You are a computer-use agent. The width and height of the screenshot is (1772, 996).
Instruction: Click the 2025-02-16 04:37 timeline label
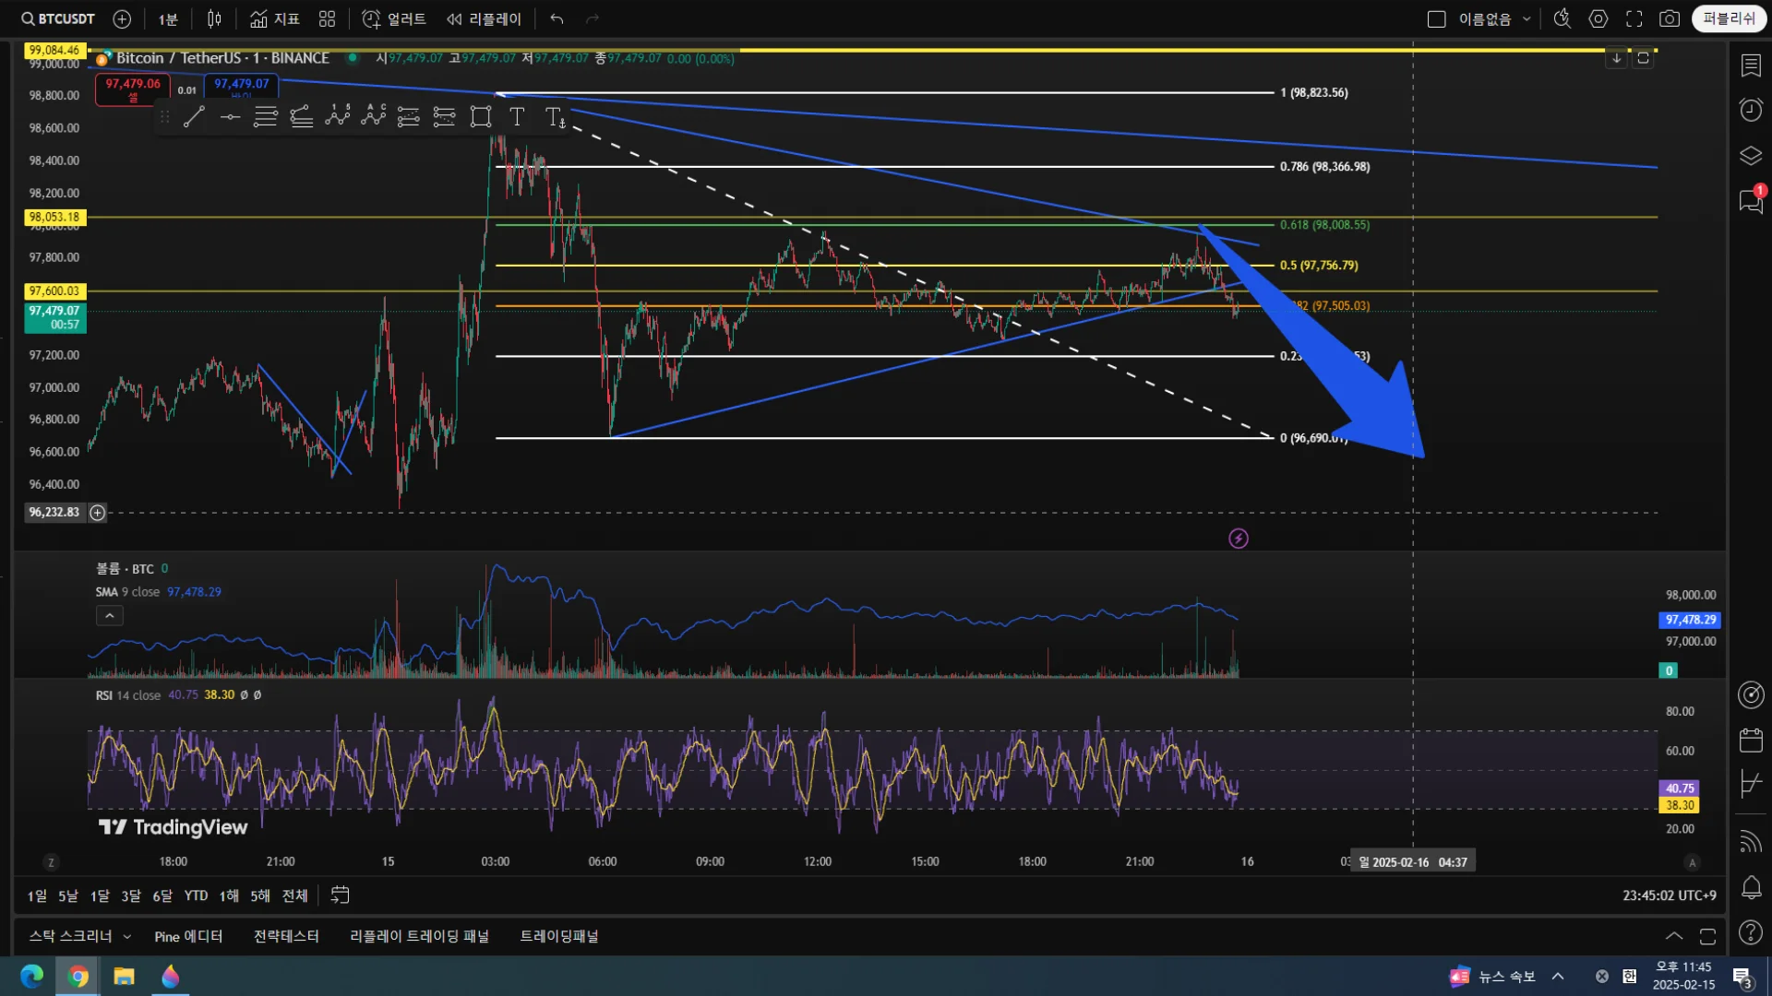1412,862
